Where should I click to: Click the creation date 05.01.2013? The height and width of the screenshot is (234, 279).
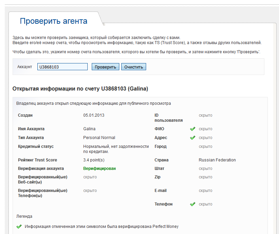pyautogui.click(x=93, y=115)
